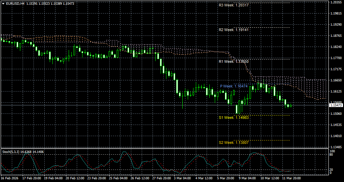Click the EURUSD,H4 symbol title text
The image size is (344, 182).
[x=15, y=4]
